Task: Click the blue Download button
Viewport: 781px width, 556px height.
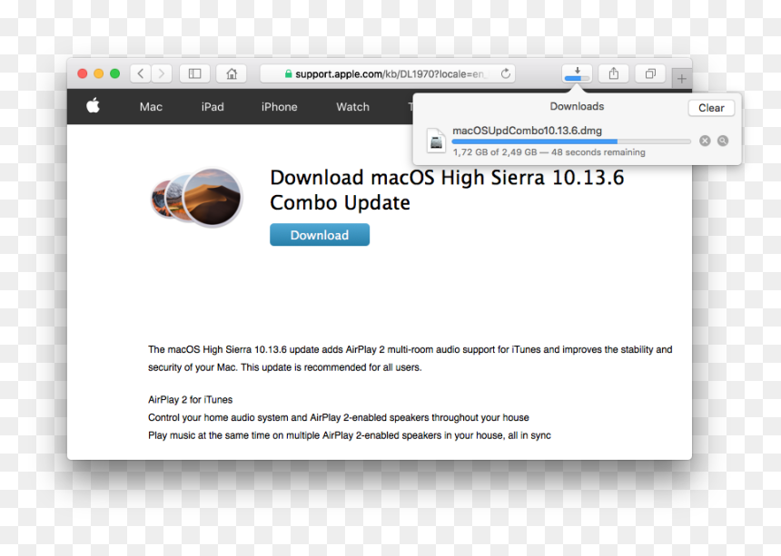Action: click(x=320, y=235)
